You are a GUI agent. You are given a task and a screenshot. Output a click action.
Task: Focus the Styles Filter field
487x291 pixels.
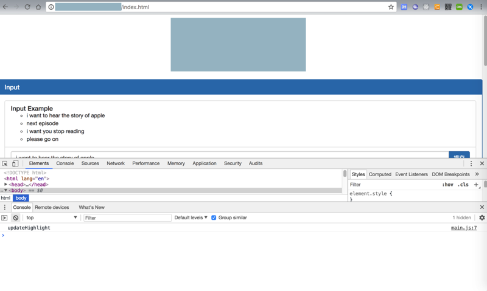coord(394,185)
